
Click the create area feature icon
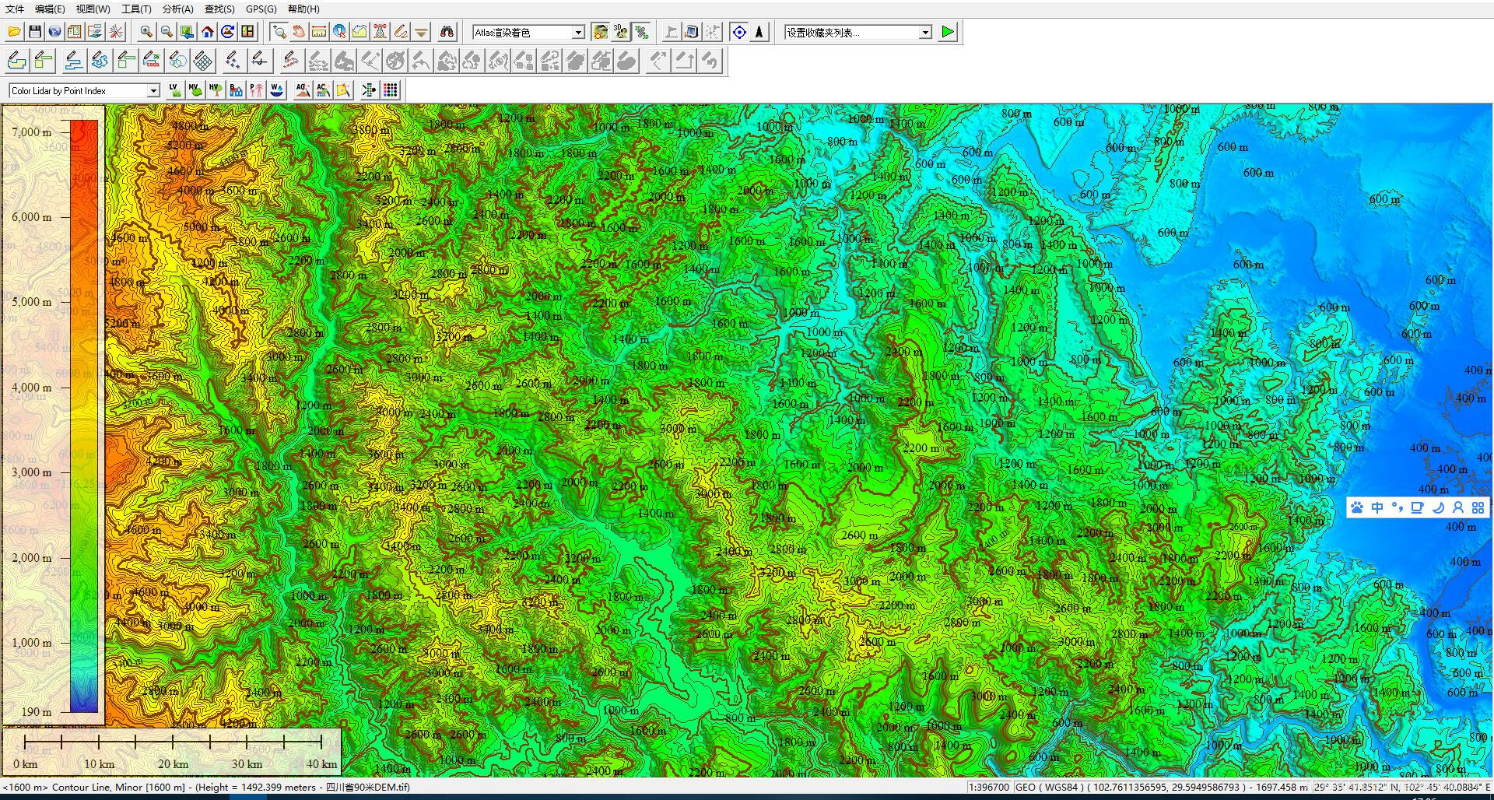(x=17, y=61)
